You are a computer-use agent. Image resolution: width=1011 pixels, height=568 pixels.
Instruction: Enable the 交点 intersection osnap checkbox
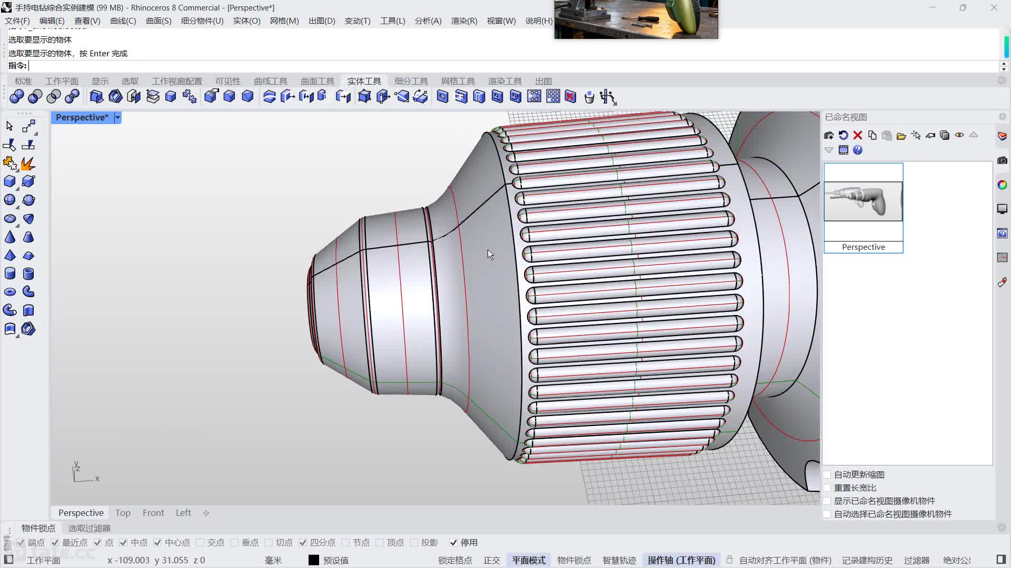tap(200, 543)
